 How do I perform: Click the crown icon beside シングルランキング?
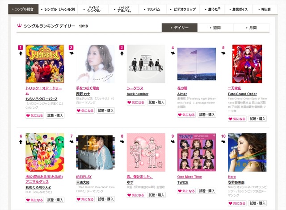[x=19, y=26]
